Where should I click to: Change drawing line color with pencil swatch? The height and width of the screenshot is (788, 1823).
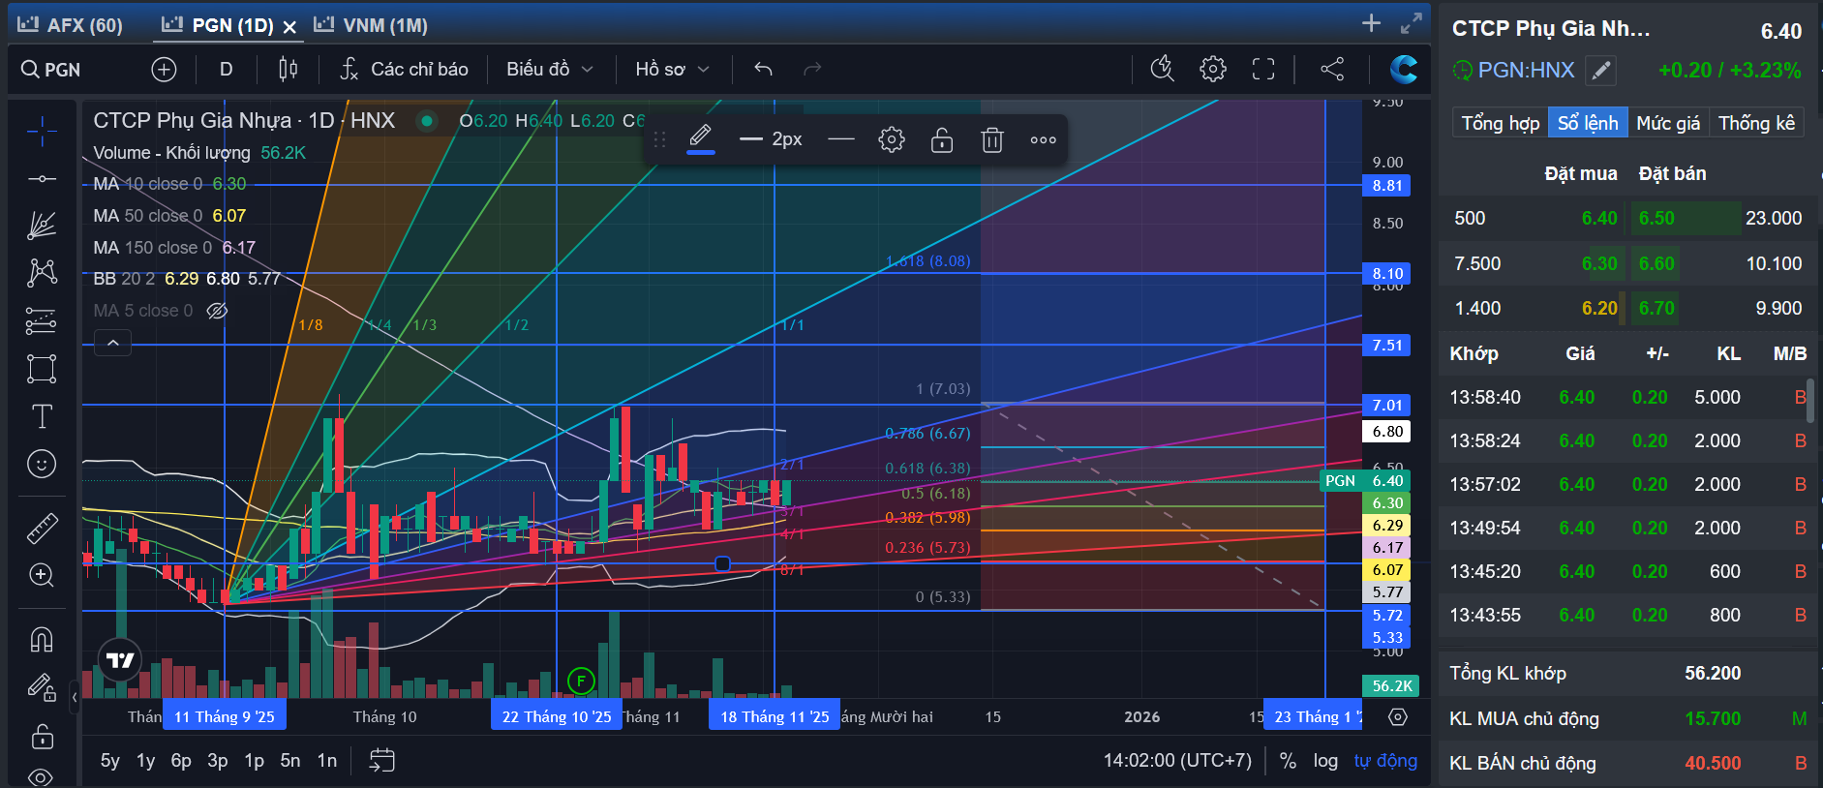tap(701, 138)
